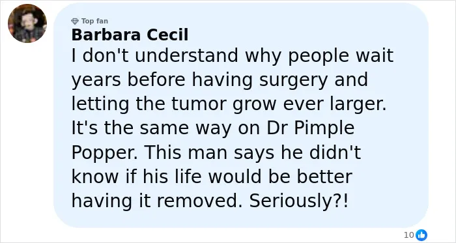Image resolution: width=456 pixels, height=243 pixels.
Task: Click the blue thumbs-up like reaction icon
Action: [x=421, y=235]
